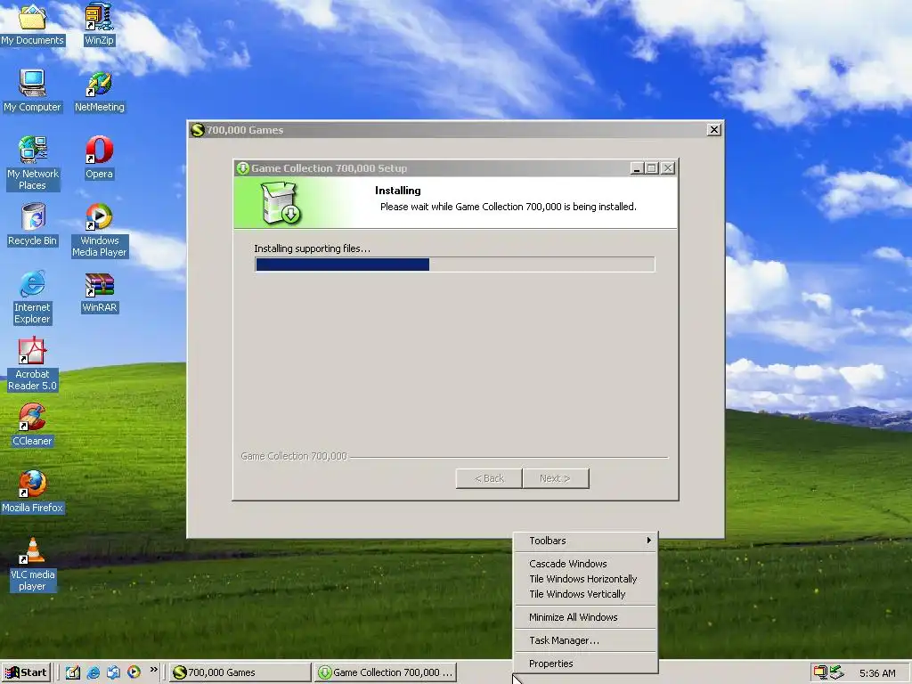912x684 pixels.
Task: Minimize the Game Collection Setup window
Action: tap(637, 168)
